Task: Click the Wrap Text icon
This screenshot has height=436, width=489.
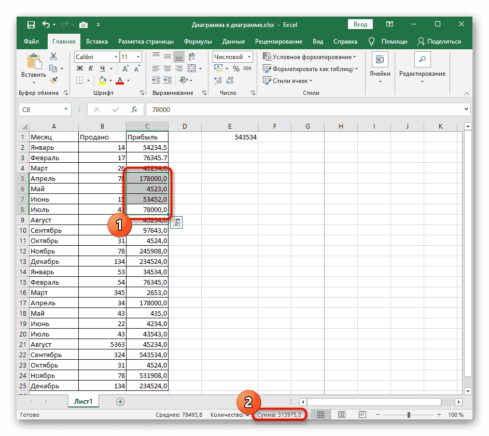Action: [192, 57]
